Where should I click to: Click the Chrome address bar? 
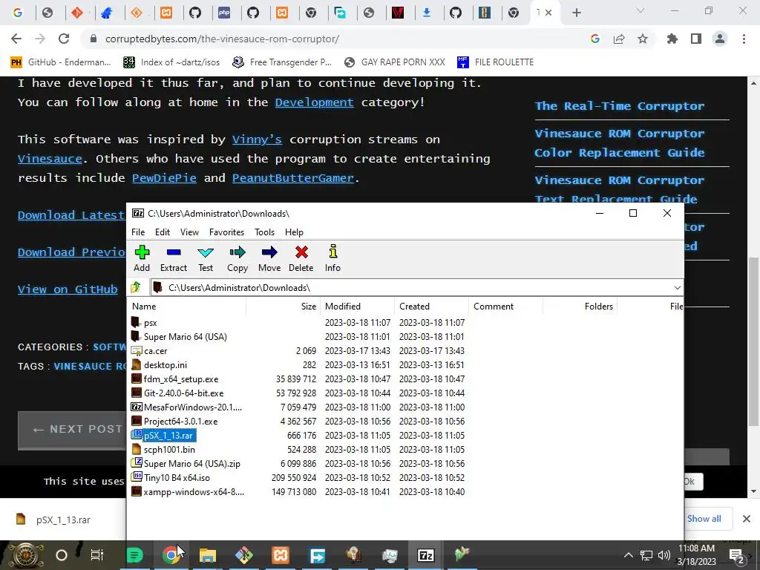(339, 39)
